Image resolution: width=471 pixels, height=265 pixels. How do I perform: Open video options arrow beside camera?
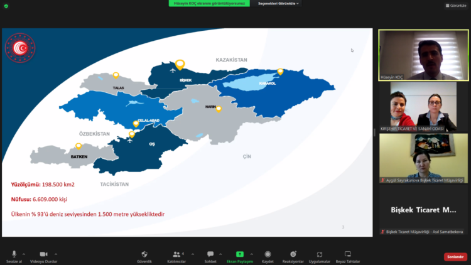[x=56, y=254]
